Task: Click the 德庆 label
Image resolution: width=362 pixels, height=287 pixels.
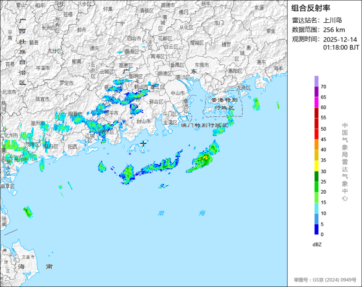Action: [94, 48]
